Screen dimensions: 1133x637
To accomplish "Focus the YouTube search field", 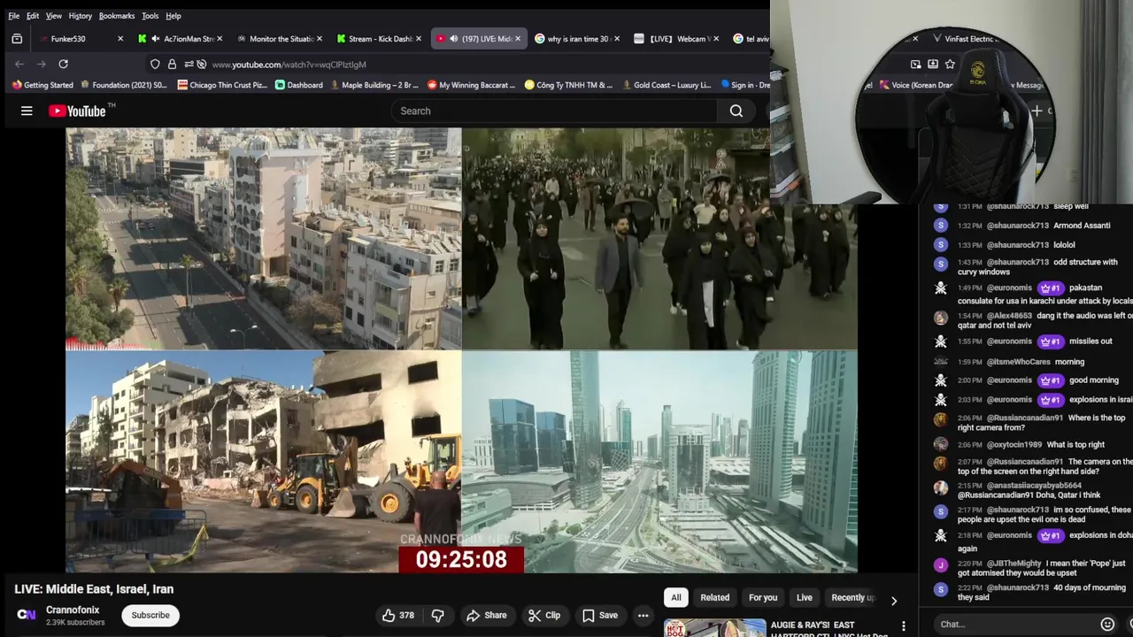I will [x=554, y=111].
